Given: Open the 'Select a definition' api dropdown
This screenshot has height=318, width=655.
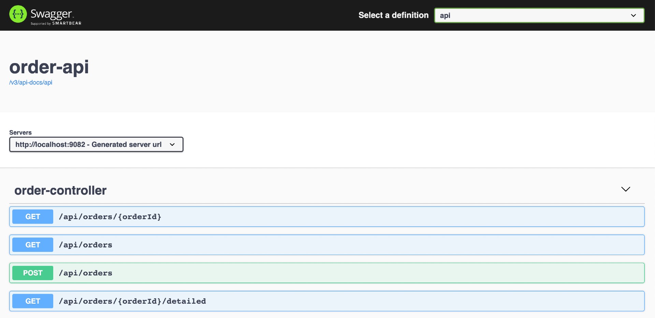Looking at the screenshot, I should pyautogui.click(x=539, y=15).
